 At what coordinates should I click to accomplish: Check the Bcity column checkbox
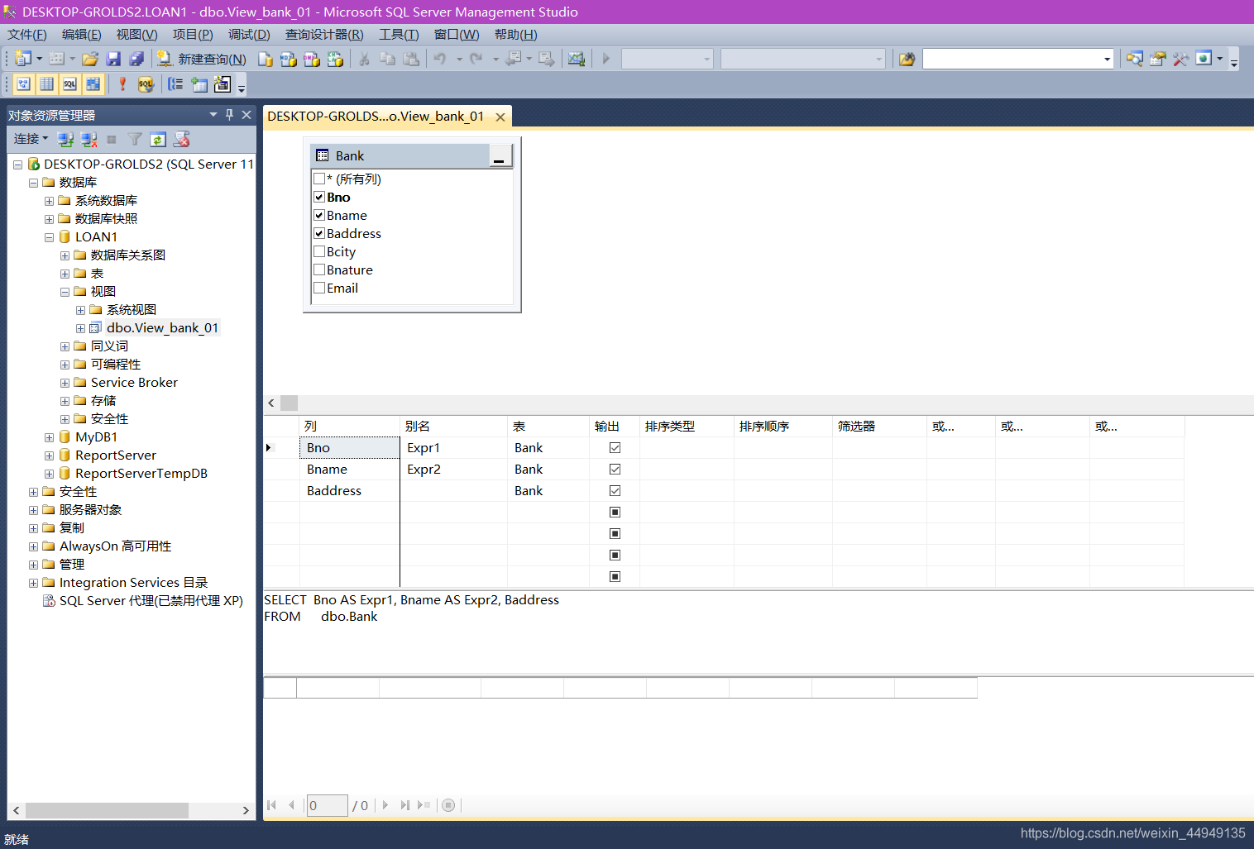point(319,251)
